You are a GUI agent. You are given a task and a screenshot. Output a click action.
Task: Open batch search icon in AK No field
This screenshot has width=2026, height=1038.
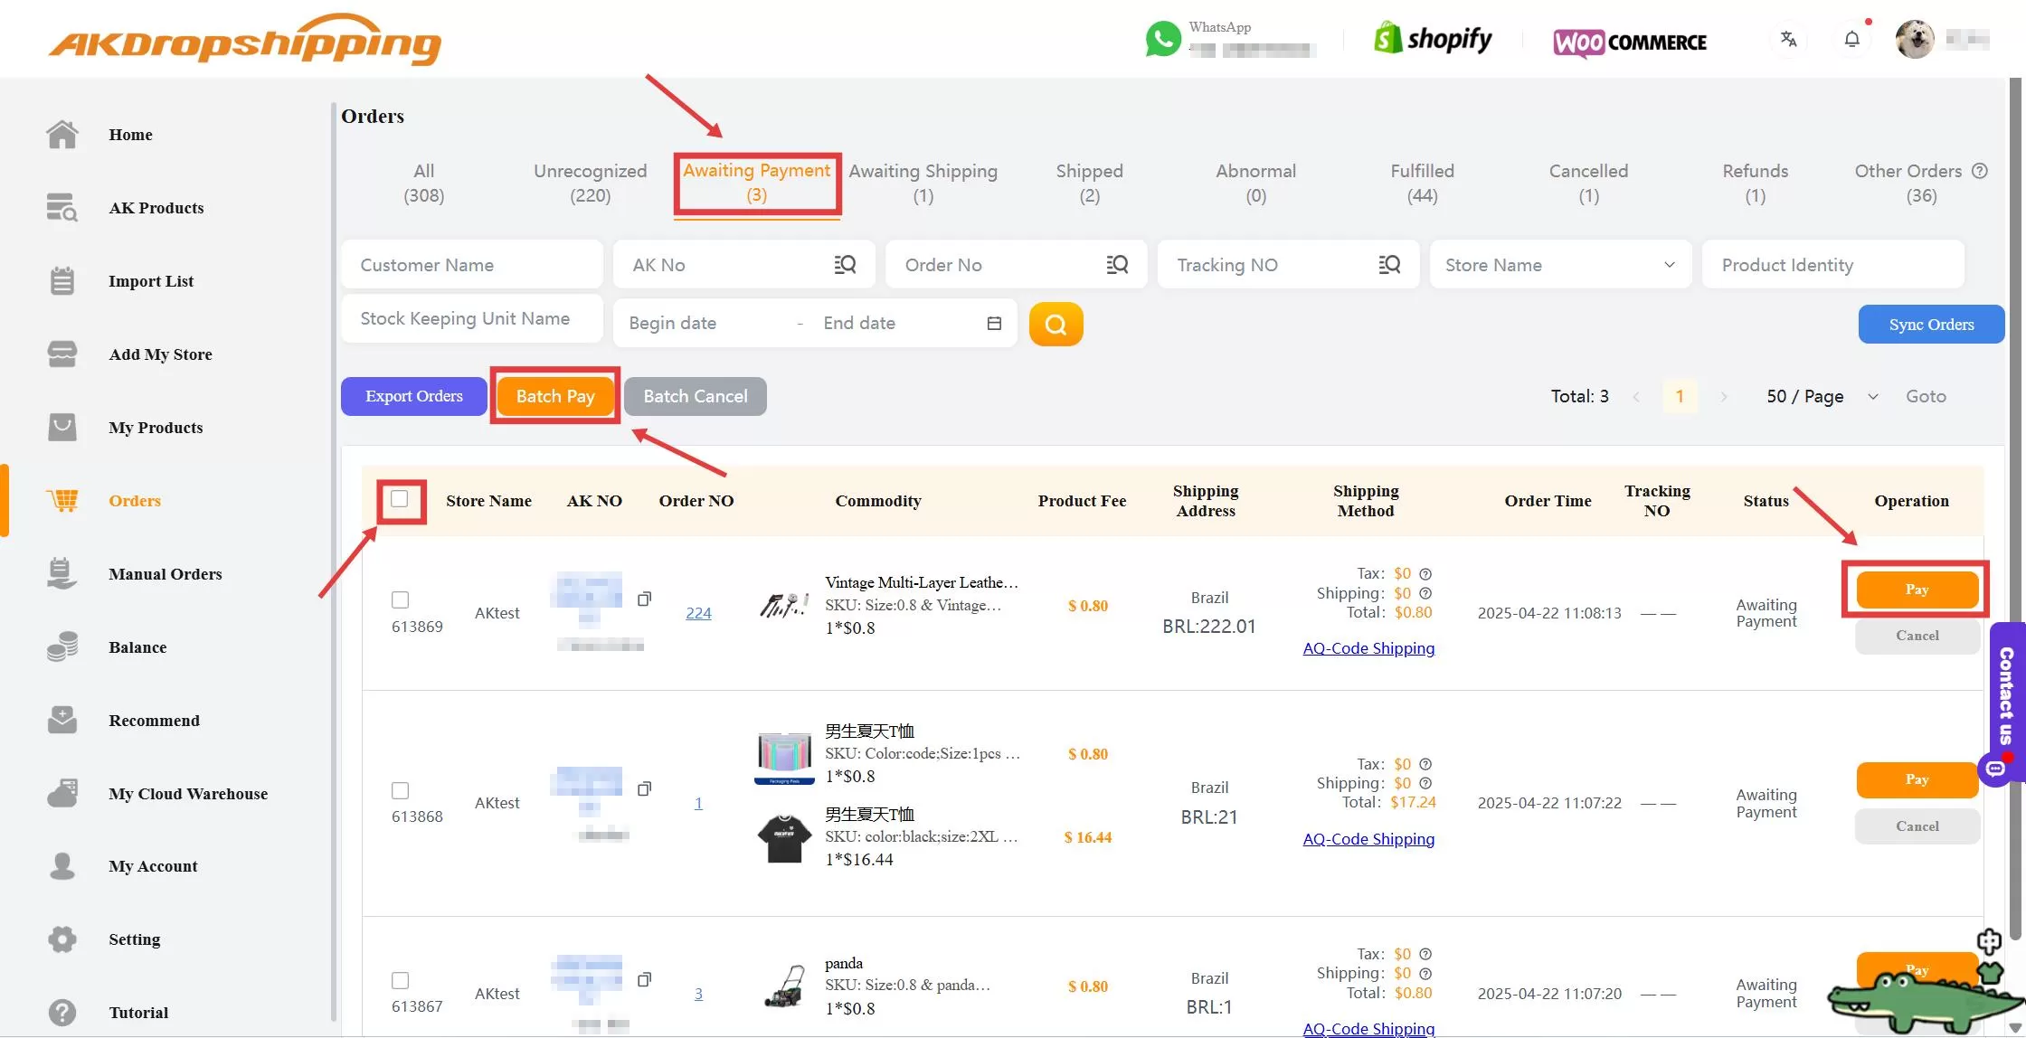(845, 264)
